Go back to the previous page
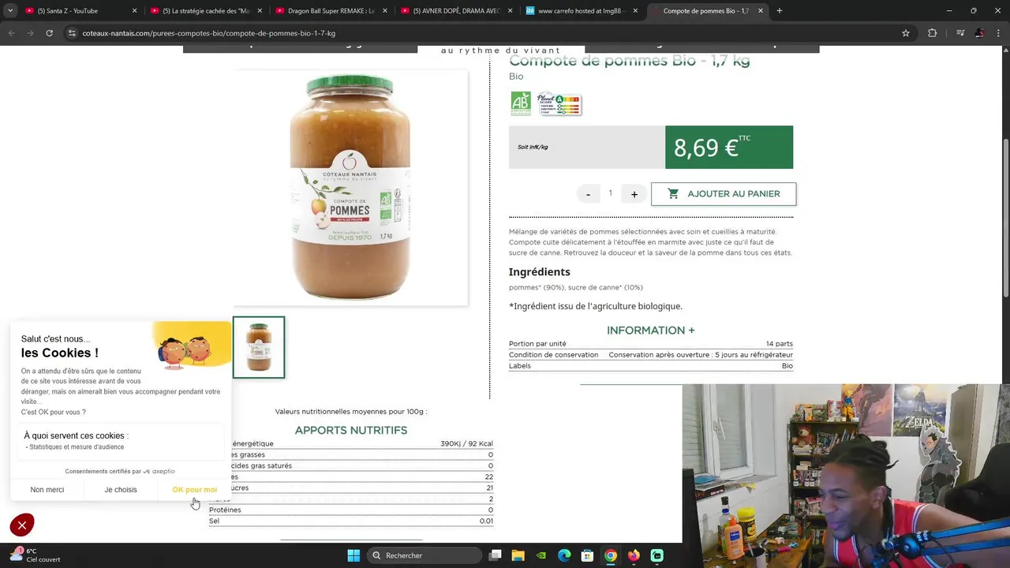This screenshot has width=1010, height=568. coord(12,33)
